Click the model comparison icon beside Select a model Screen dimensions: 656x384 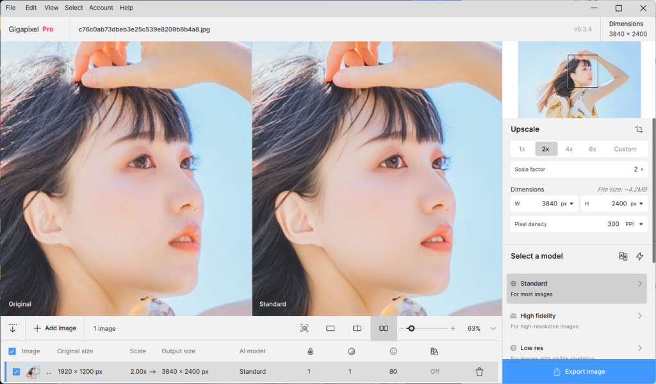pyautogui.click(x=623, y=256)
